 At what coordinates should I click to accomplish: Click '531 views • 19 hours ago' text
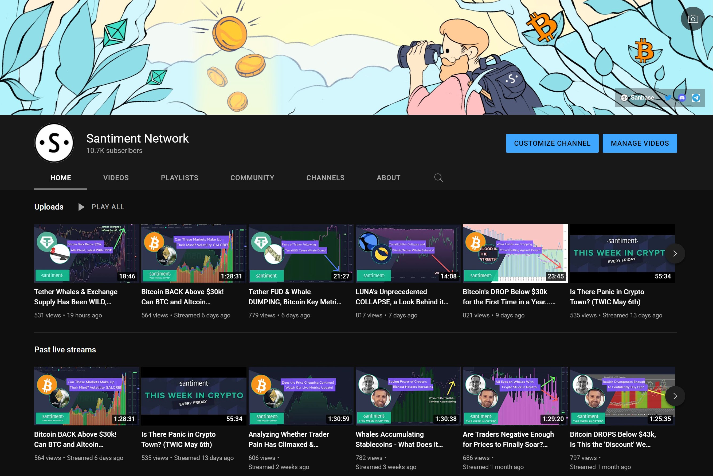(x=68, y=315)
